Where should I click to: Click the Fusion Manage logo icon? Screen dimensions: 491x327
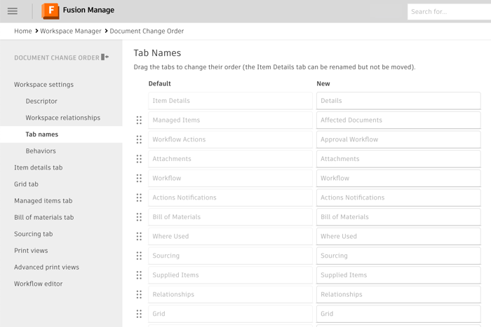[51, 11]
